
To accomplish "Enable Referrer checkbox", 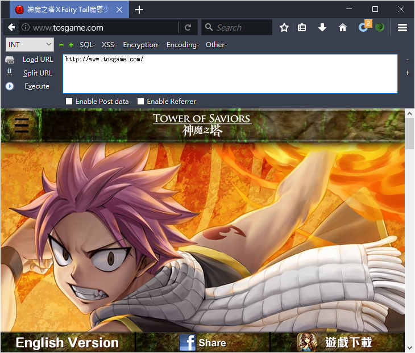I will (x=140, y=102).
